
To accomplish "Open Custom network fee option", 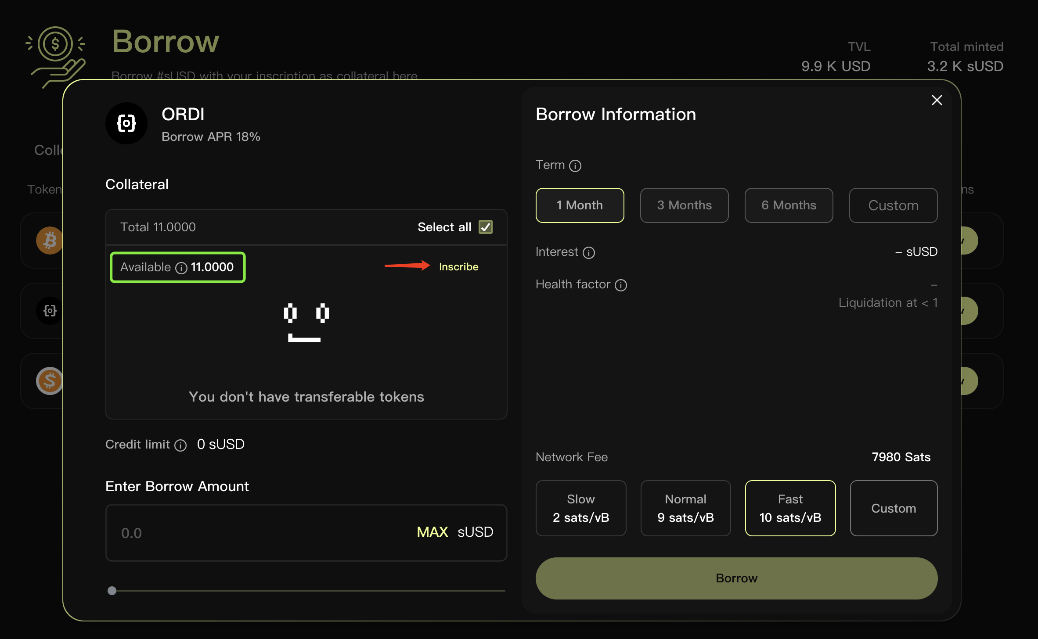I will click(x=894, y=508).
